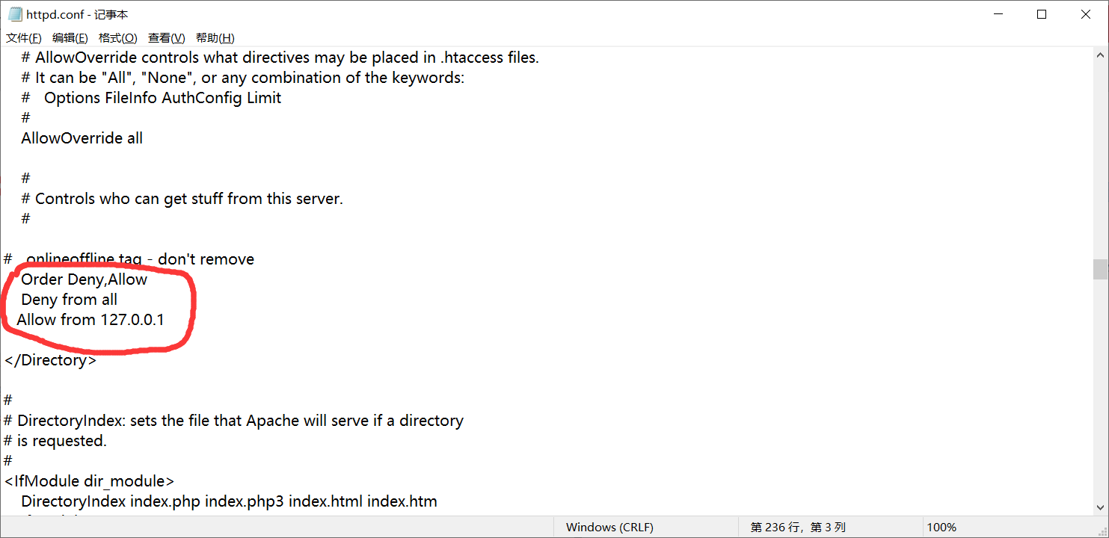
Task: Click the 100% zoom indicator in the status bar
Action: pos(941,527)
